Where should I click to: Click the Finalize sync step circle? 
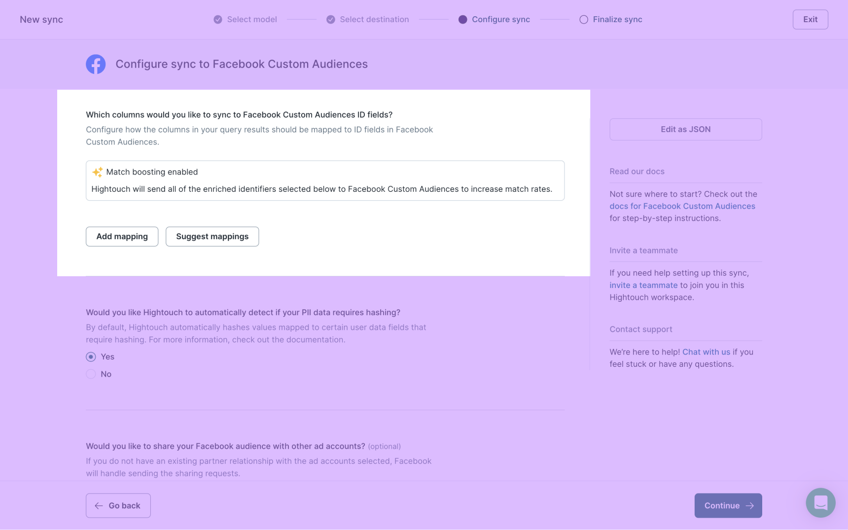[x=584, y=20]
